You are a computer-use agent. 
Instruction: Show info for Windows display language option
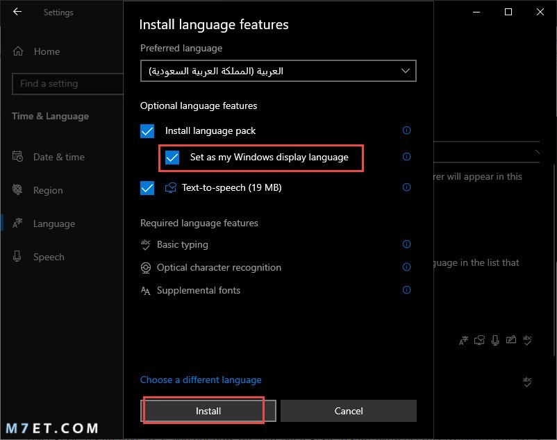[407, 156]
